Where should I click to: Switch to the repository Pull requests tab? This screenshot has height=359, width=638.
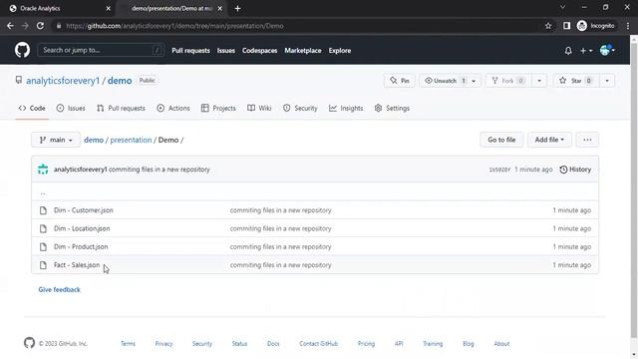[121, 109]
